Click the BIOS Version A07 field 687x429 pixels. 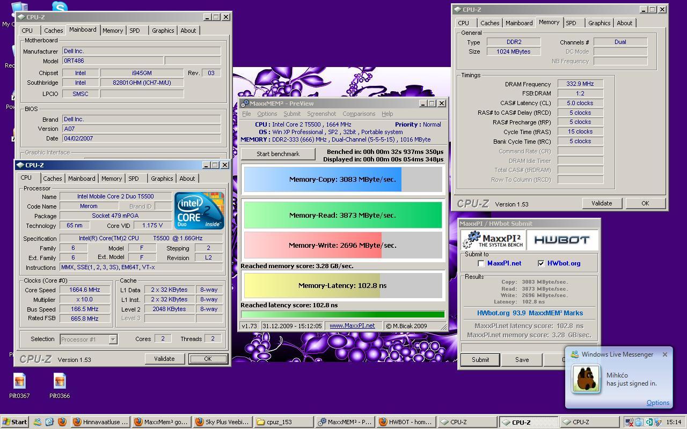pos(142,129)
